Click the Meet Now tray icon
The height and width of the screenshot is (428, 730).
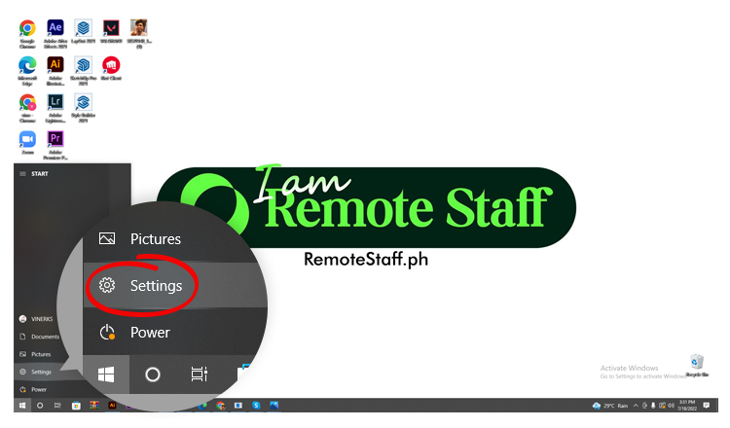pyautogui.click(x=644, y=407)
